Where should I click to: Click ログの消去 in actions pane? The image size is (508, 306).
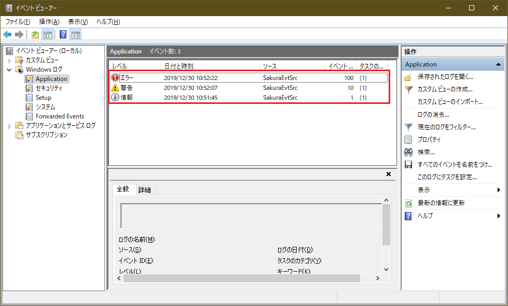point(433,114)
